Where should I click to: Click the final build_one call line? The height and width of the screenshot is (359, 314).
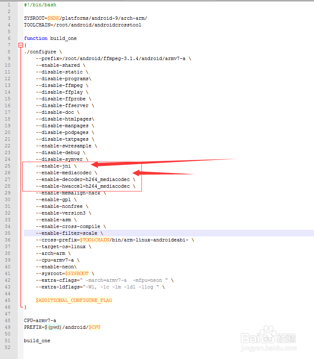point(37,341)
